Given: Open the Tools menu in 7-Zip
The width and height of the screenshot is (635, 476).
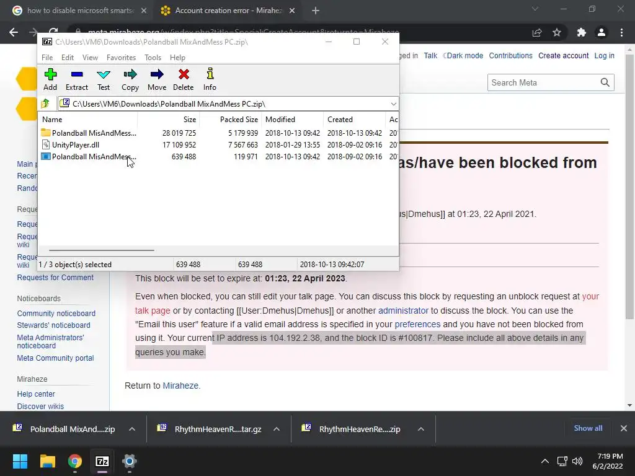Looking at the screenshot, I should click(153, 58).
